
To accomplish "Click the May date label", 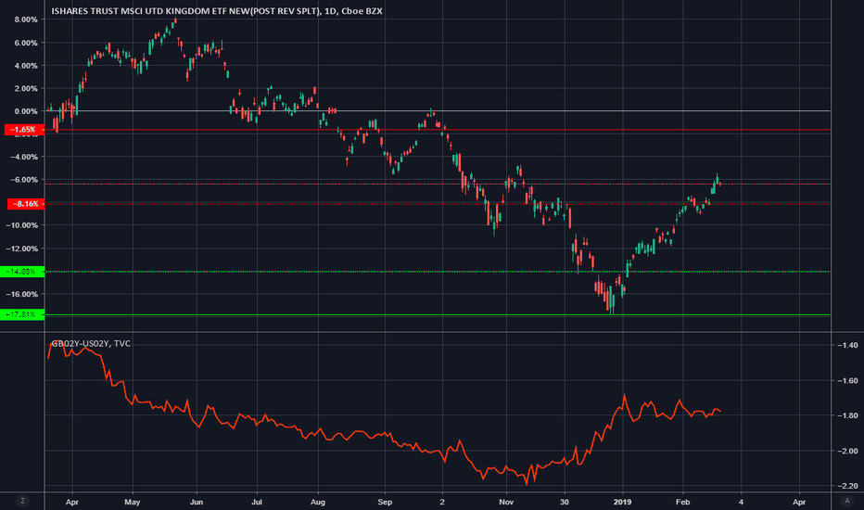I will point(133,502).
